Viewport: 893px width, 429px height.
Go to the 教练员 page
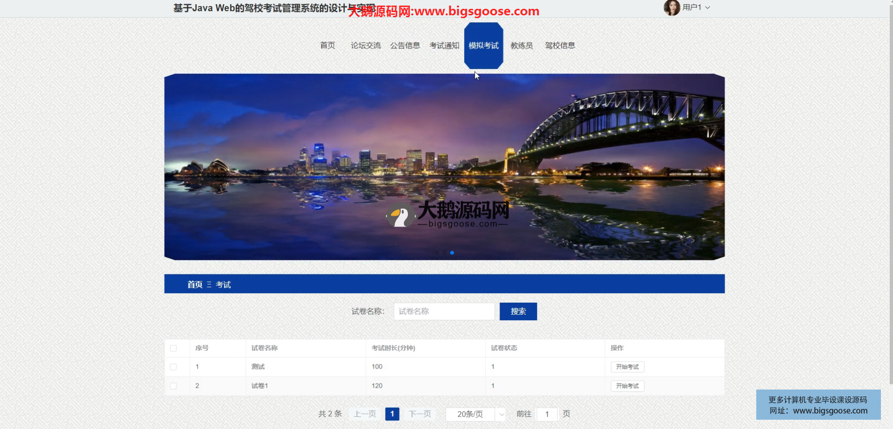tap(521, 45)
